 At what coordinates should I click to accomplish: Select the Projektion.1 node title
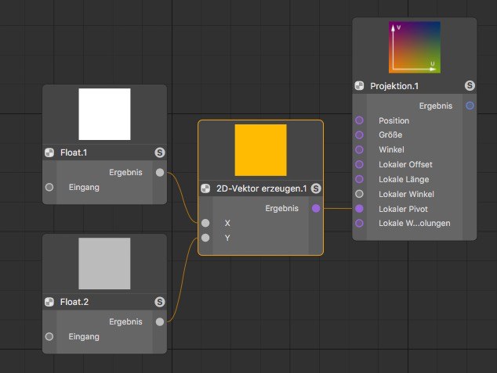pos(394,86)
